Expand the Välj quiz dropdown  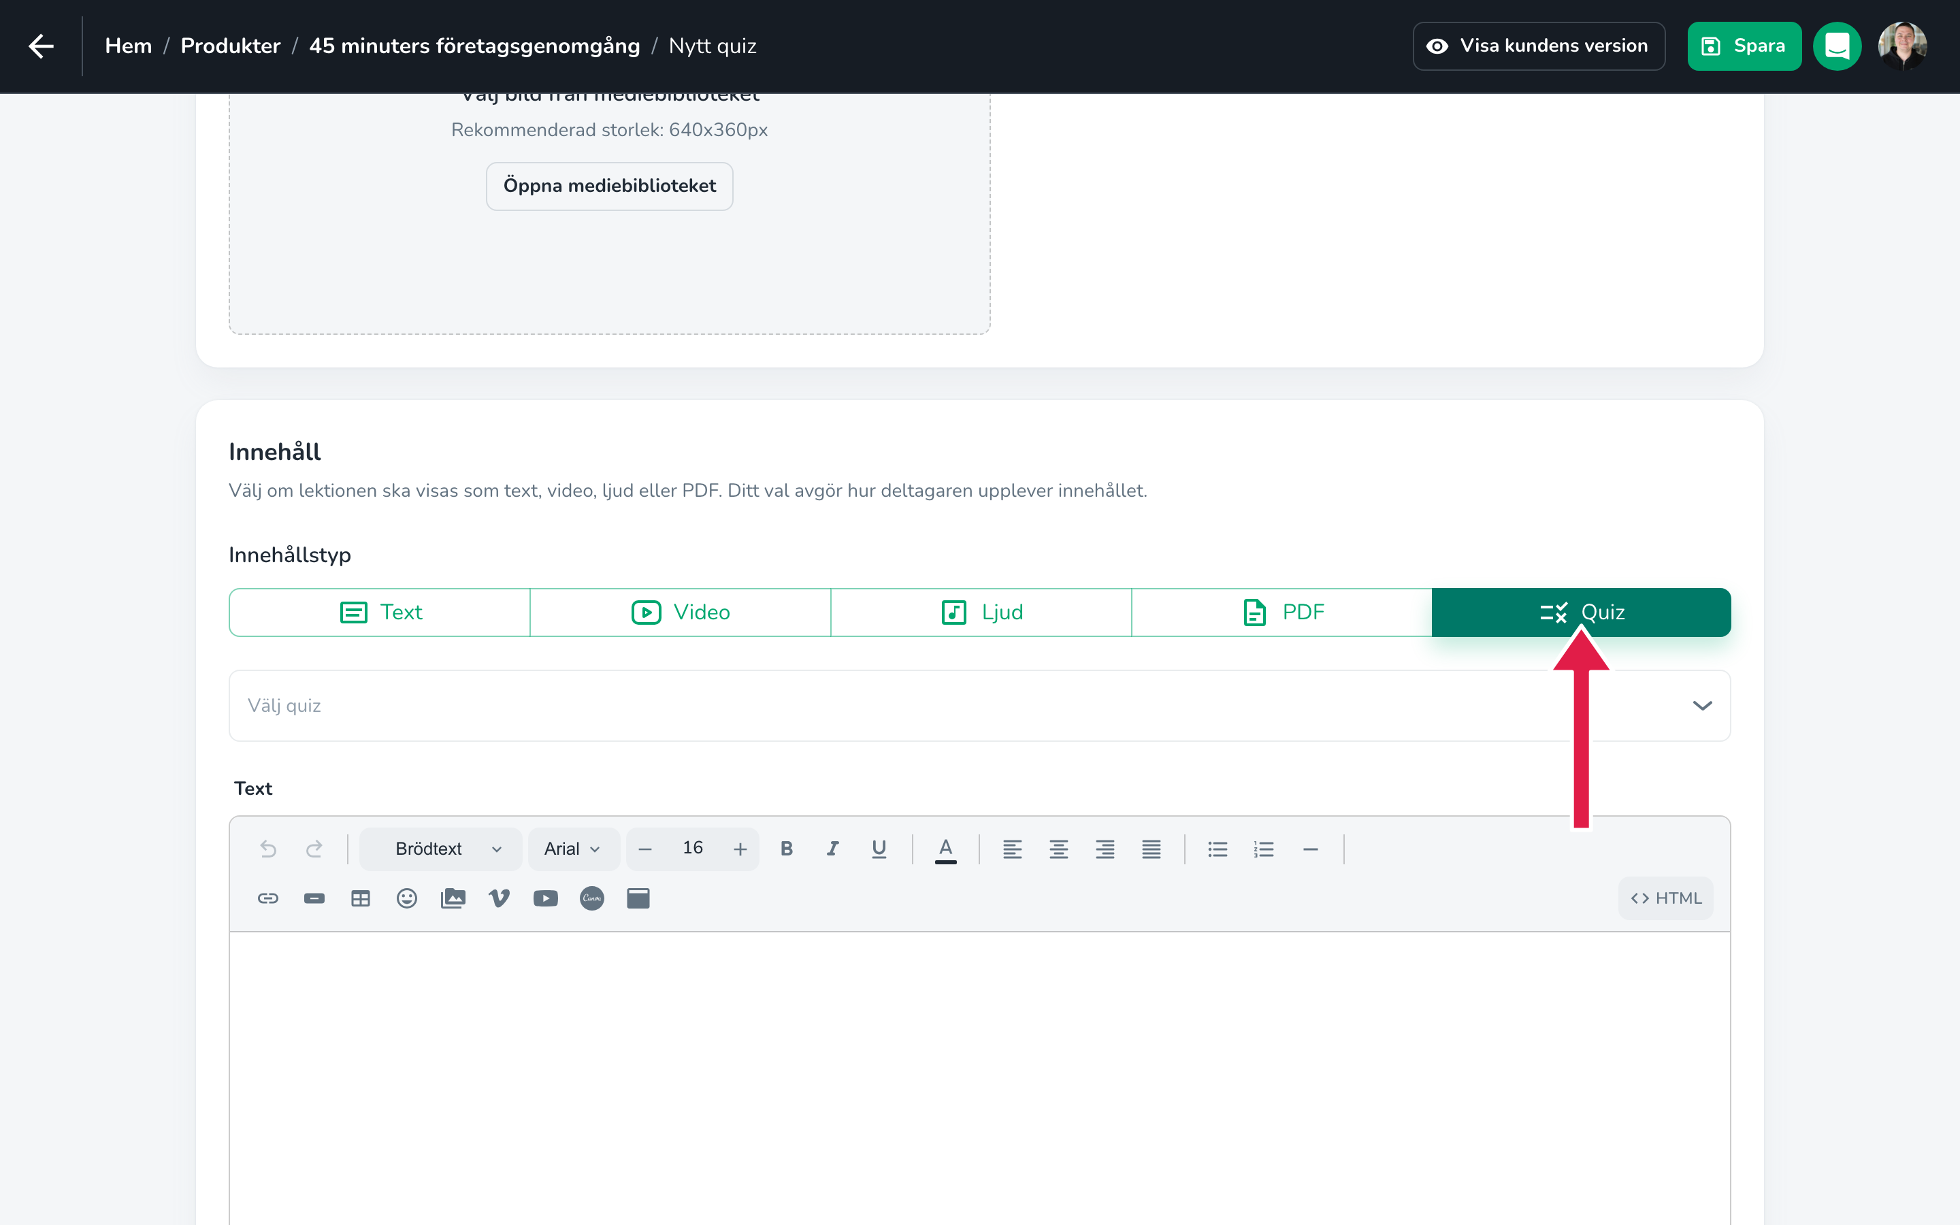pyautogui.click(x=980, y=706)
